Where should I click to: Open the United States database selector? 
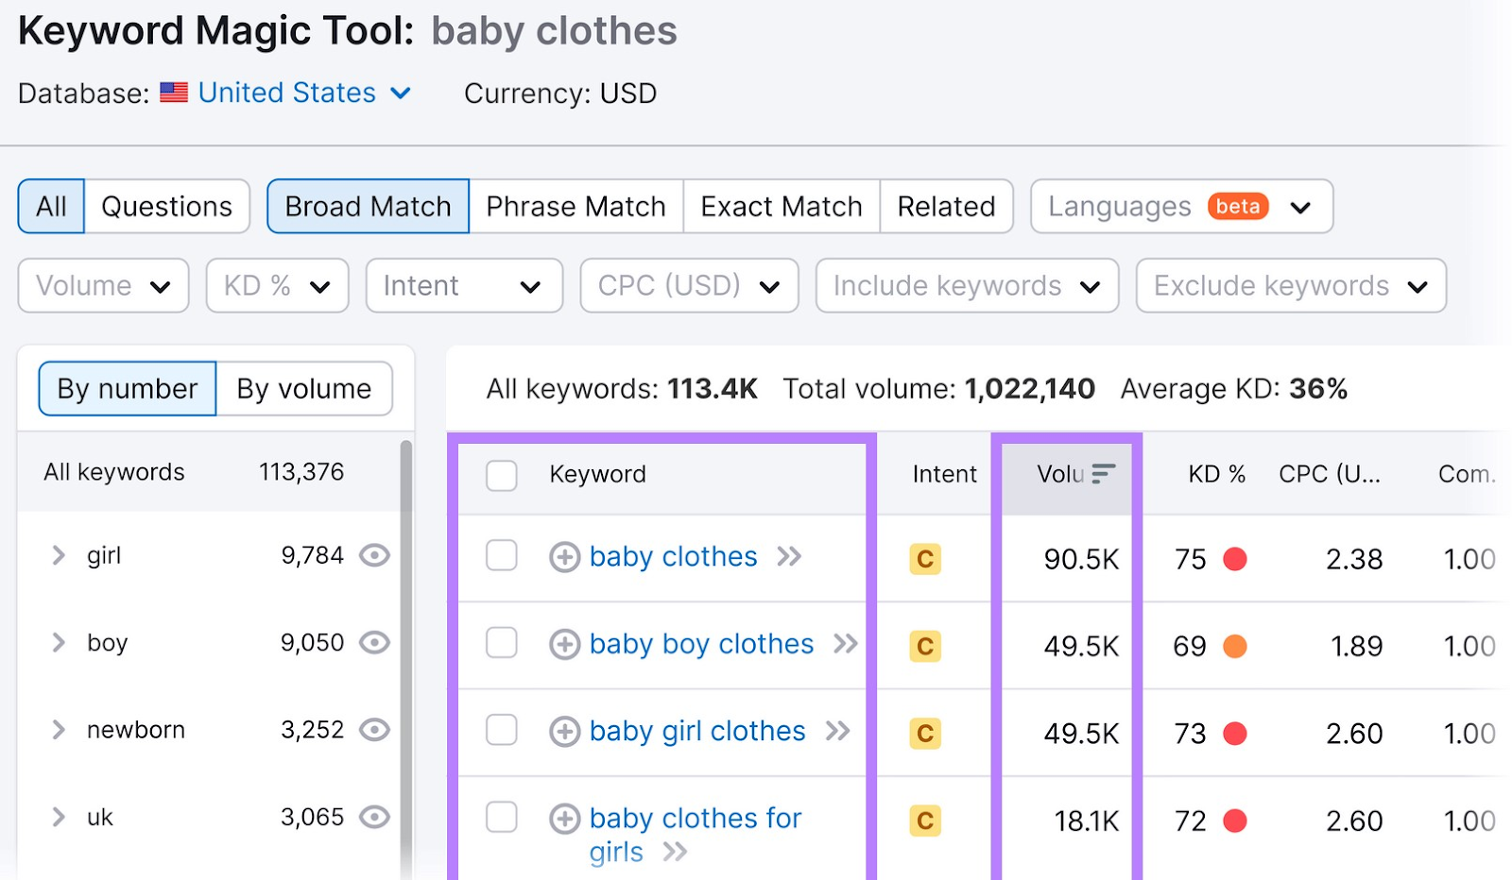click(x=286, y=93)
